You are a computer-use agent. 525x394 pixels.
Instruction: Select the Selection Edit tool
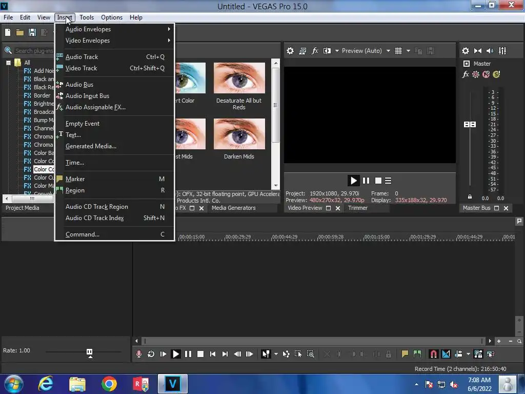coord(298,354)
